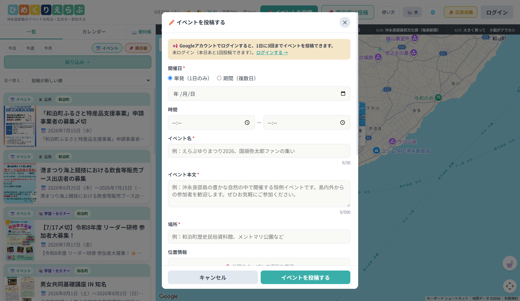Click the の城跡 map marker
Screen dimensions: 520x301
[x=378, y=57]
